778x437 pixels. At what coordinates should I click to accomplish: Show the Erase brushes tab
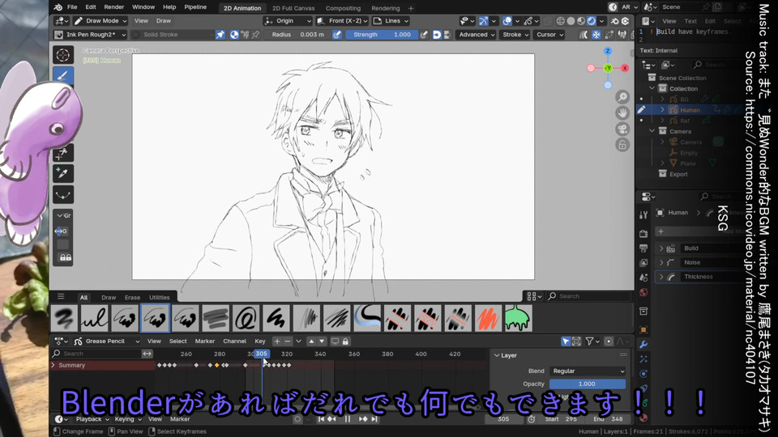pos(132,298)
